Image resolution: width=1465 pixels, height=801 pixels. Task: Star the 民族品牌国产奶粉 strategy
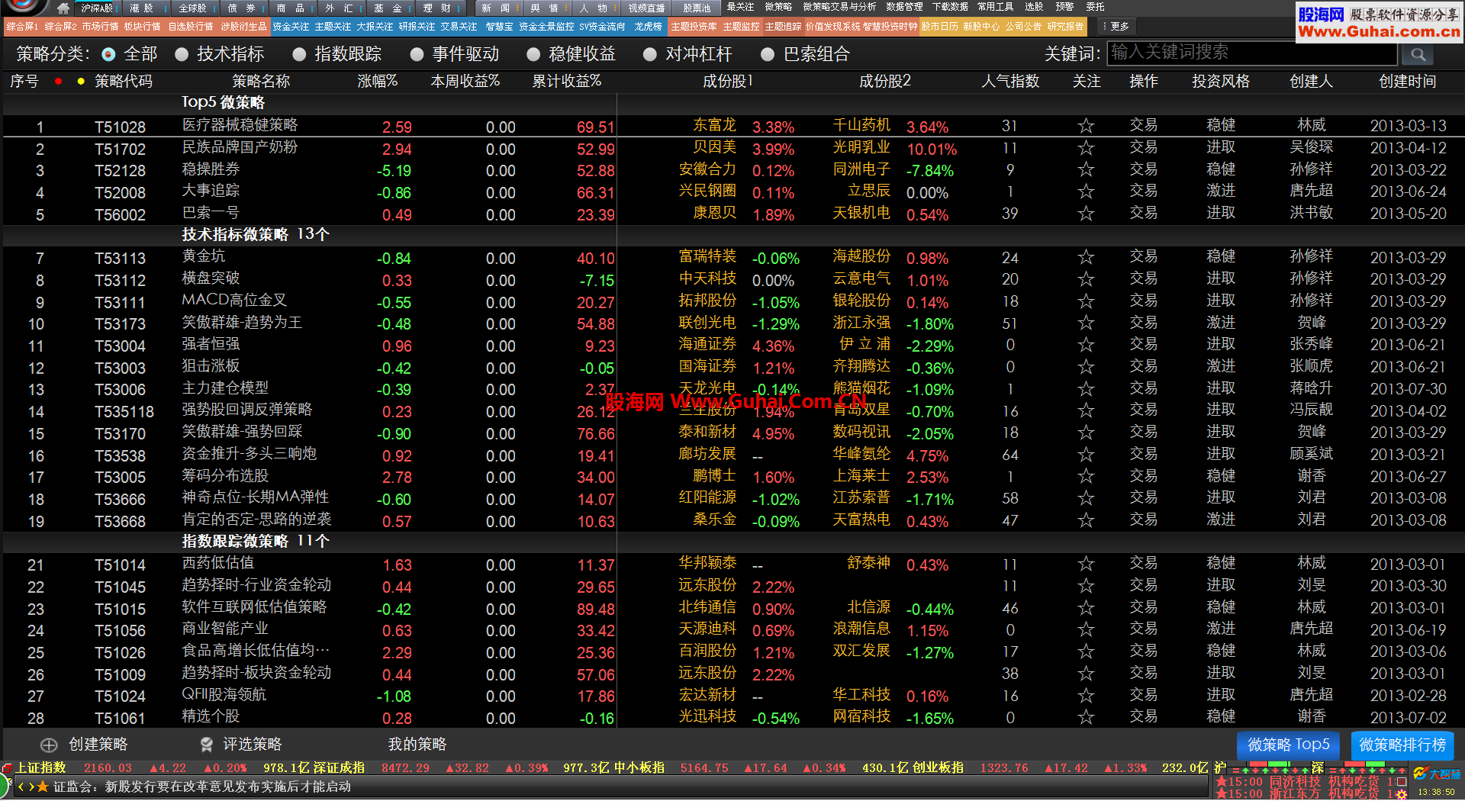pos(1086,148)
